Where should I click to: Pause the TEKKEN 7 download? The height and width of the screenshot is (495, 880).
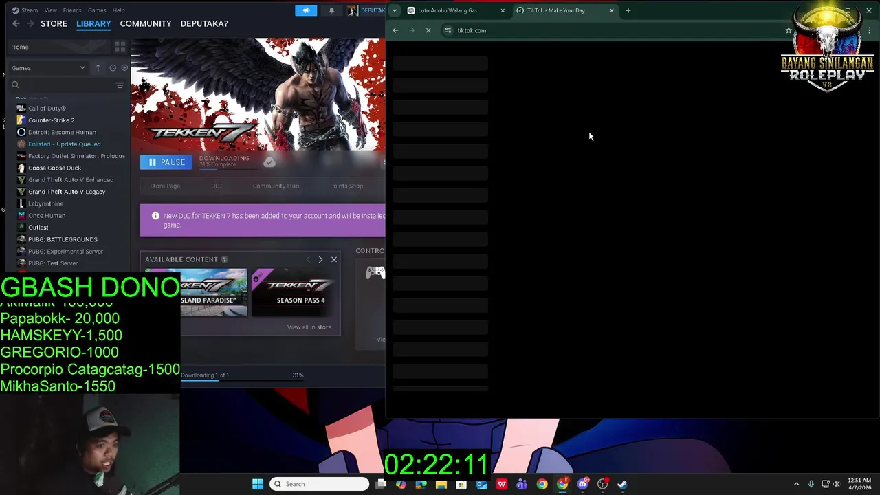pos(166,162)
